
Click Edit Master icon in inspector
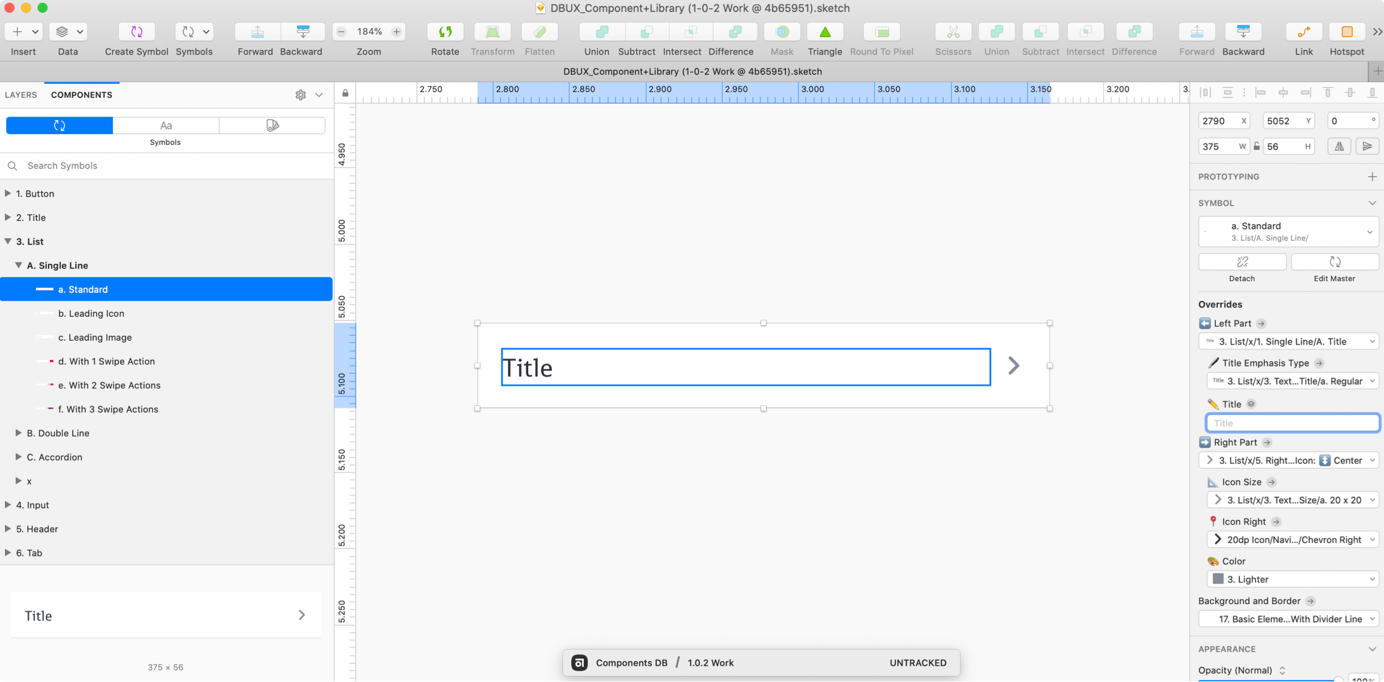click(x=1334, y=262)
